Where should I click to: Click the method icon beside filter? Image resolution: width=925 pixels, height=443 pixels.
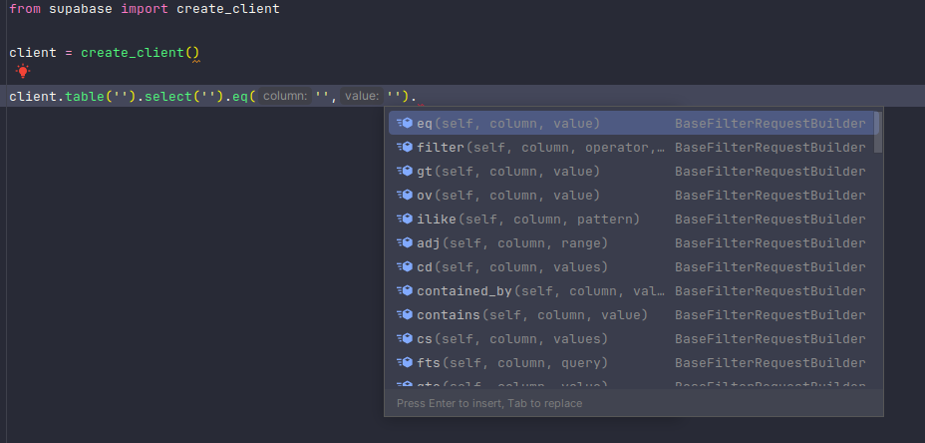pos(404,147)
